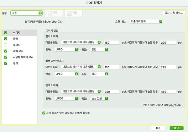This screenshot has width=188, height=132.
Task: Click the 취소 cancel button
Action: 158,128
